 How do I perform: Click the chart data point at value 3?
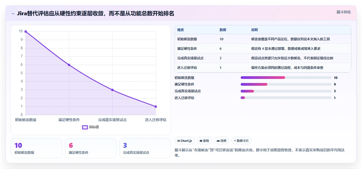coord(112,90)
